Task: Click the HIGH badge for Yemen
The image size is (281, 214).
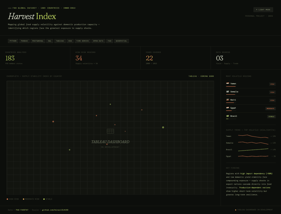Action: click(273, 84)
